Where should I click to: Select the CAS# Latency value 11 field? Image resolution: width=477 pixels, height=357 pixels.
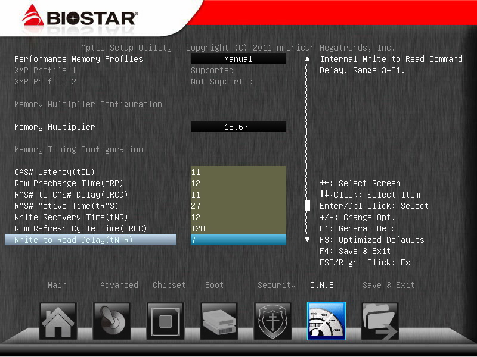click(x=238, y=172)
